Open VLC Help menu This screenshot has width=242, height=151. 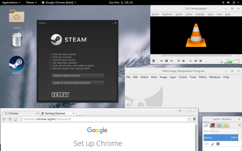227,14
